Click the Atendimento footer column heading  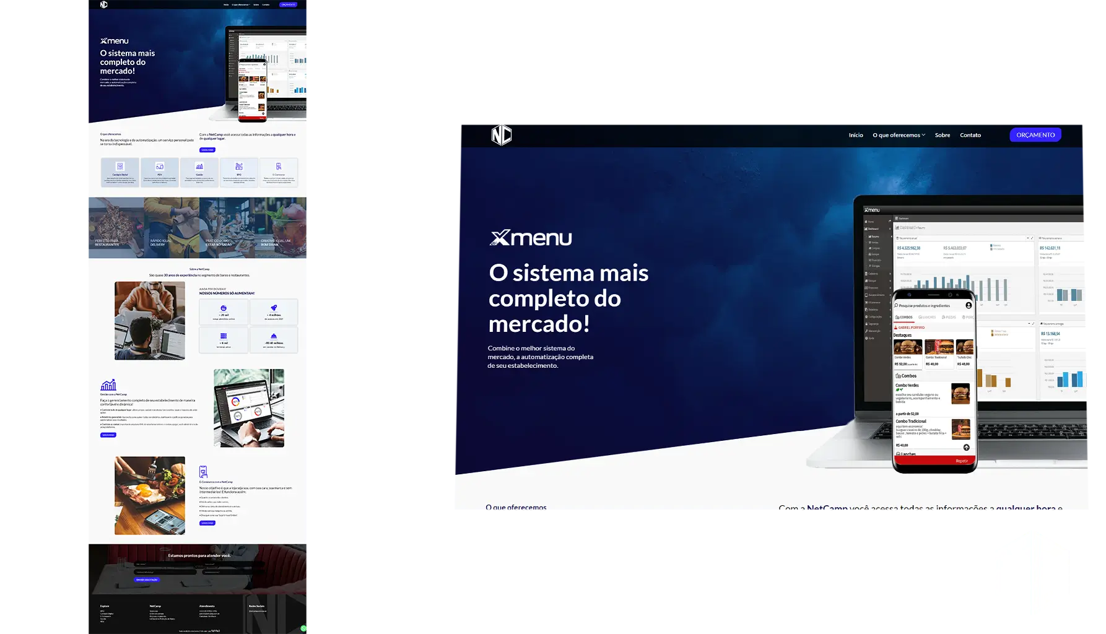click(207, 606)
